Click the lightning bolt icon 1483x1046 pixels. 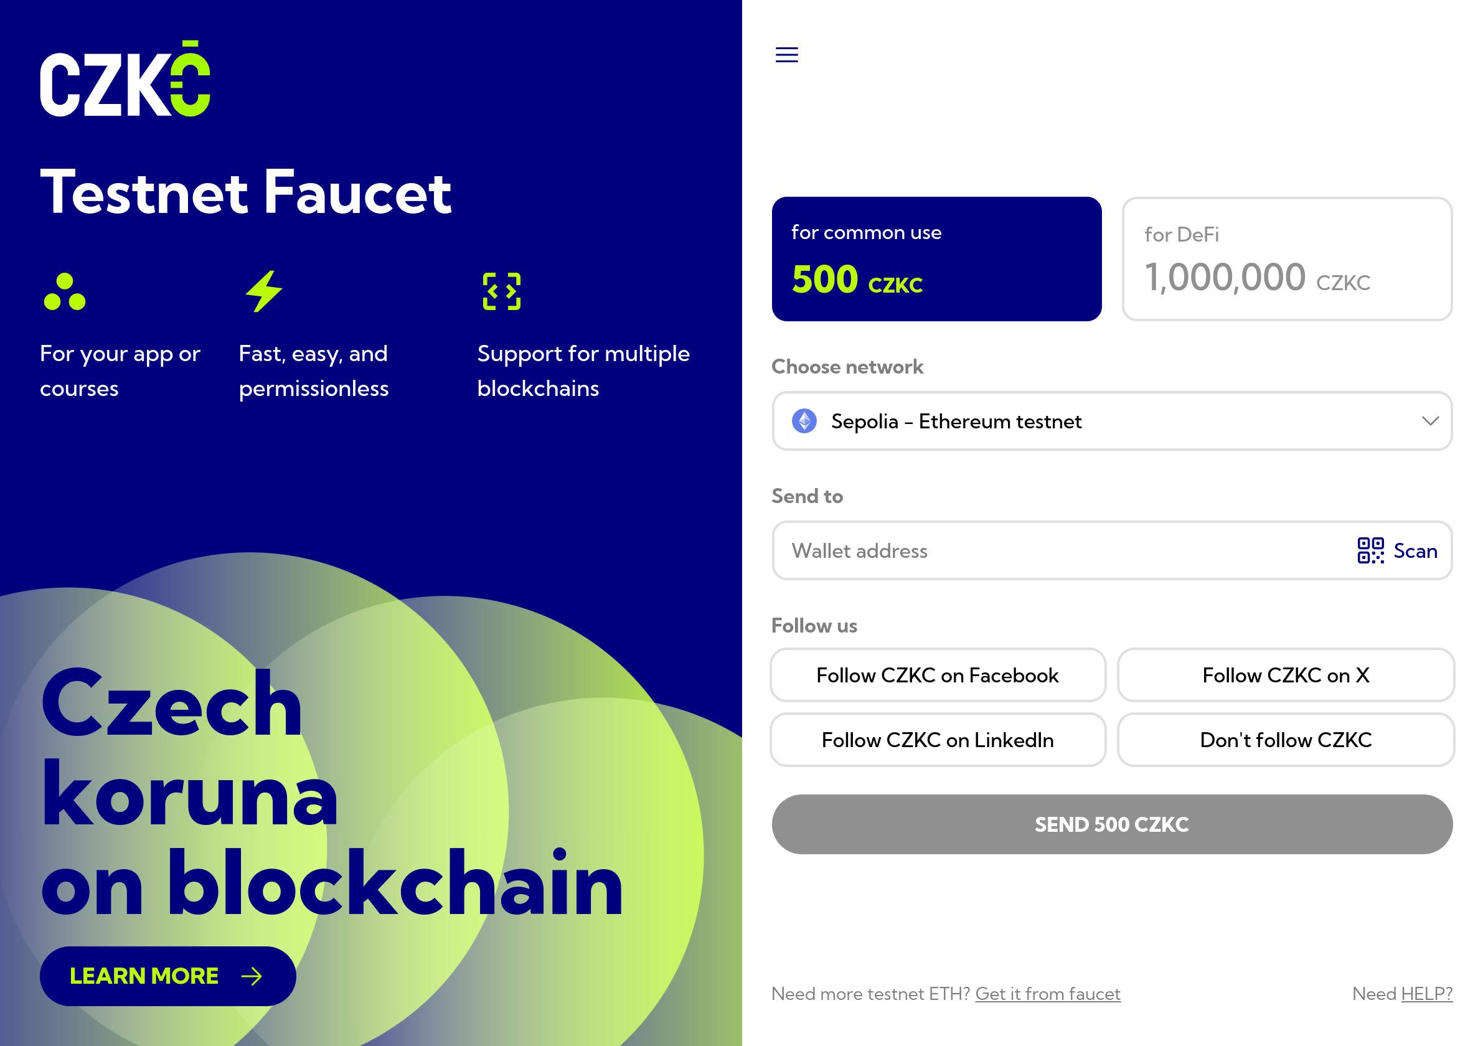(x=264, y=291)
